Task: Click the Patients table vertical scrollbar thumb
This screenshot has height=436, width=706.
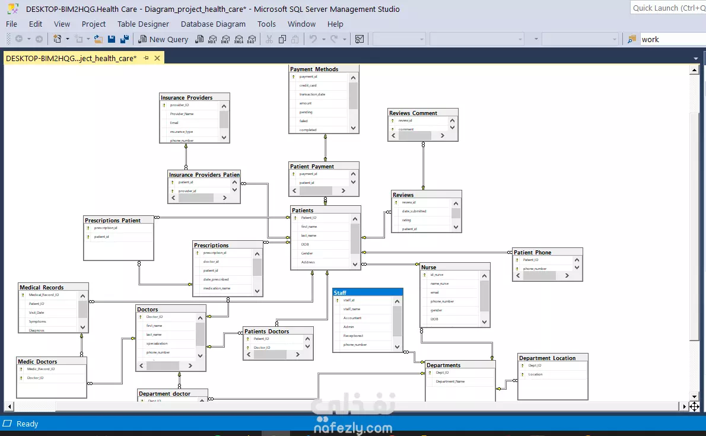Action: point(355,238)
